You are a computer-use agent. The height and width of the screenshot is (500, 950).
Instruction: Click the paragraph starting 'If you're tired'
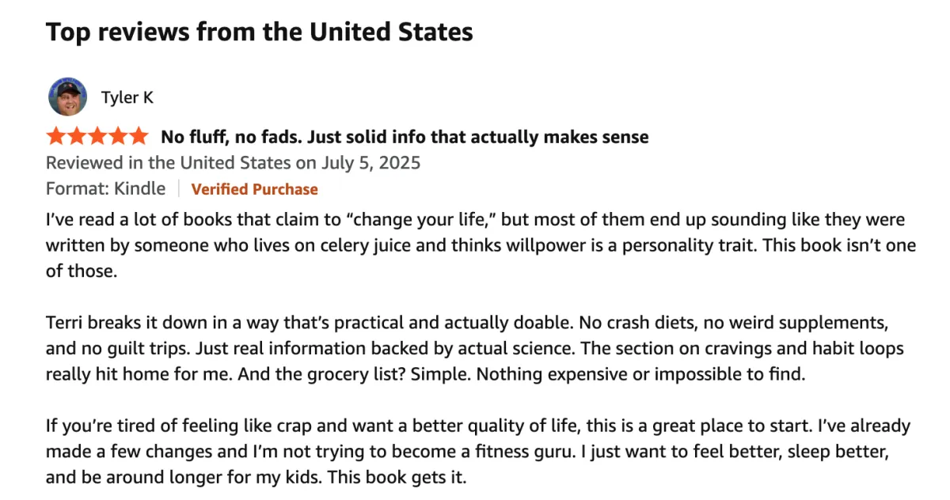tap(478, 452)
